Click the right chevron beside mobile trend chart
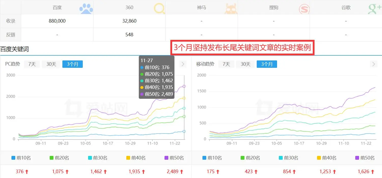This screenshot has width=382, height=178. pos(373,64)
